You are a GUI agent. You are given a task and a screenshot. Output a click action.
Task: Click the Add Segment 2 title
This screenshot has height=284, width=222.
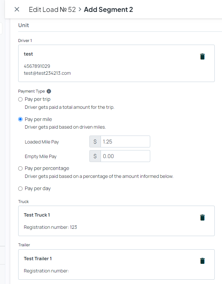[109, 9]
